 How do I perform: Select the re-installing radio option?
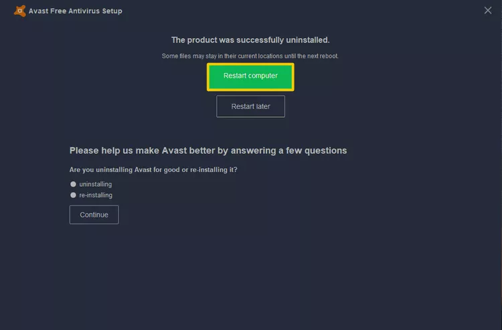coord(74,195)
